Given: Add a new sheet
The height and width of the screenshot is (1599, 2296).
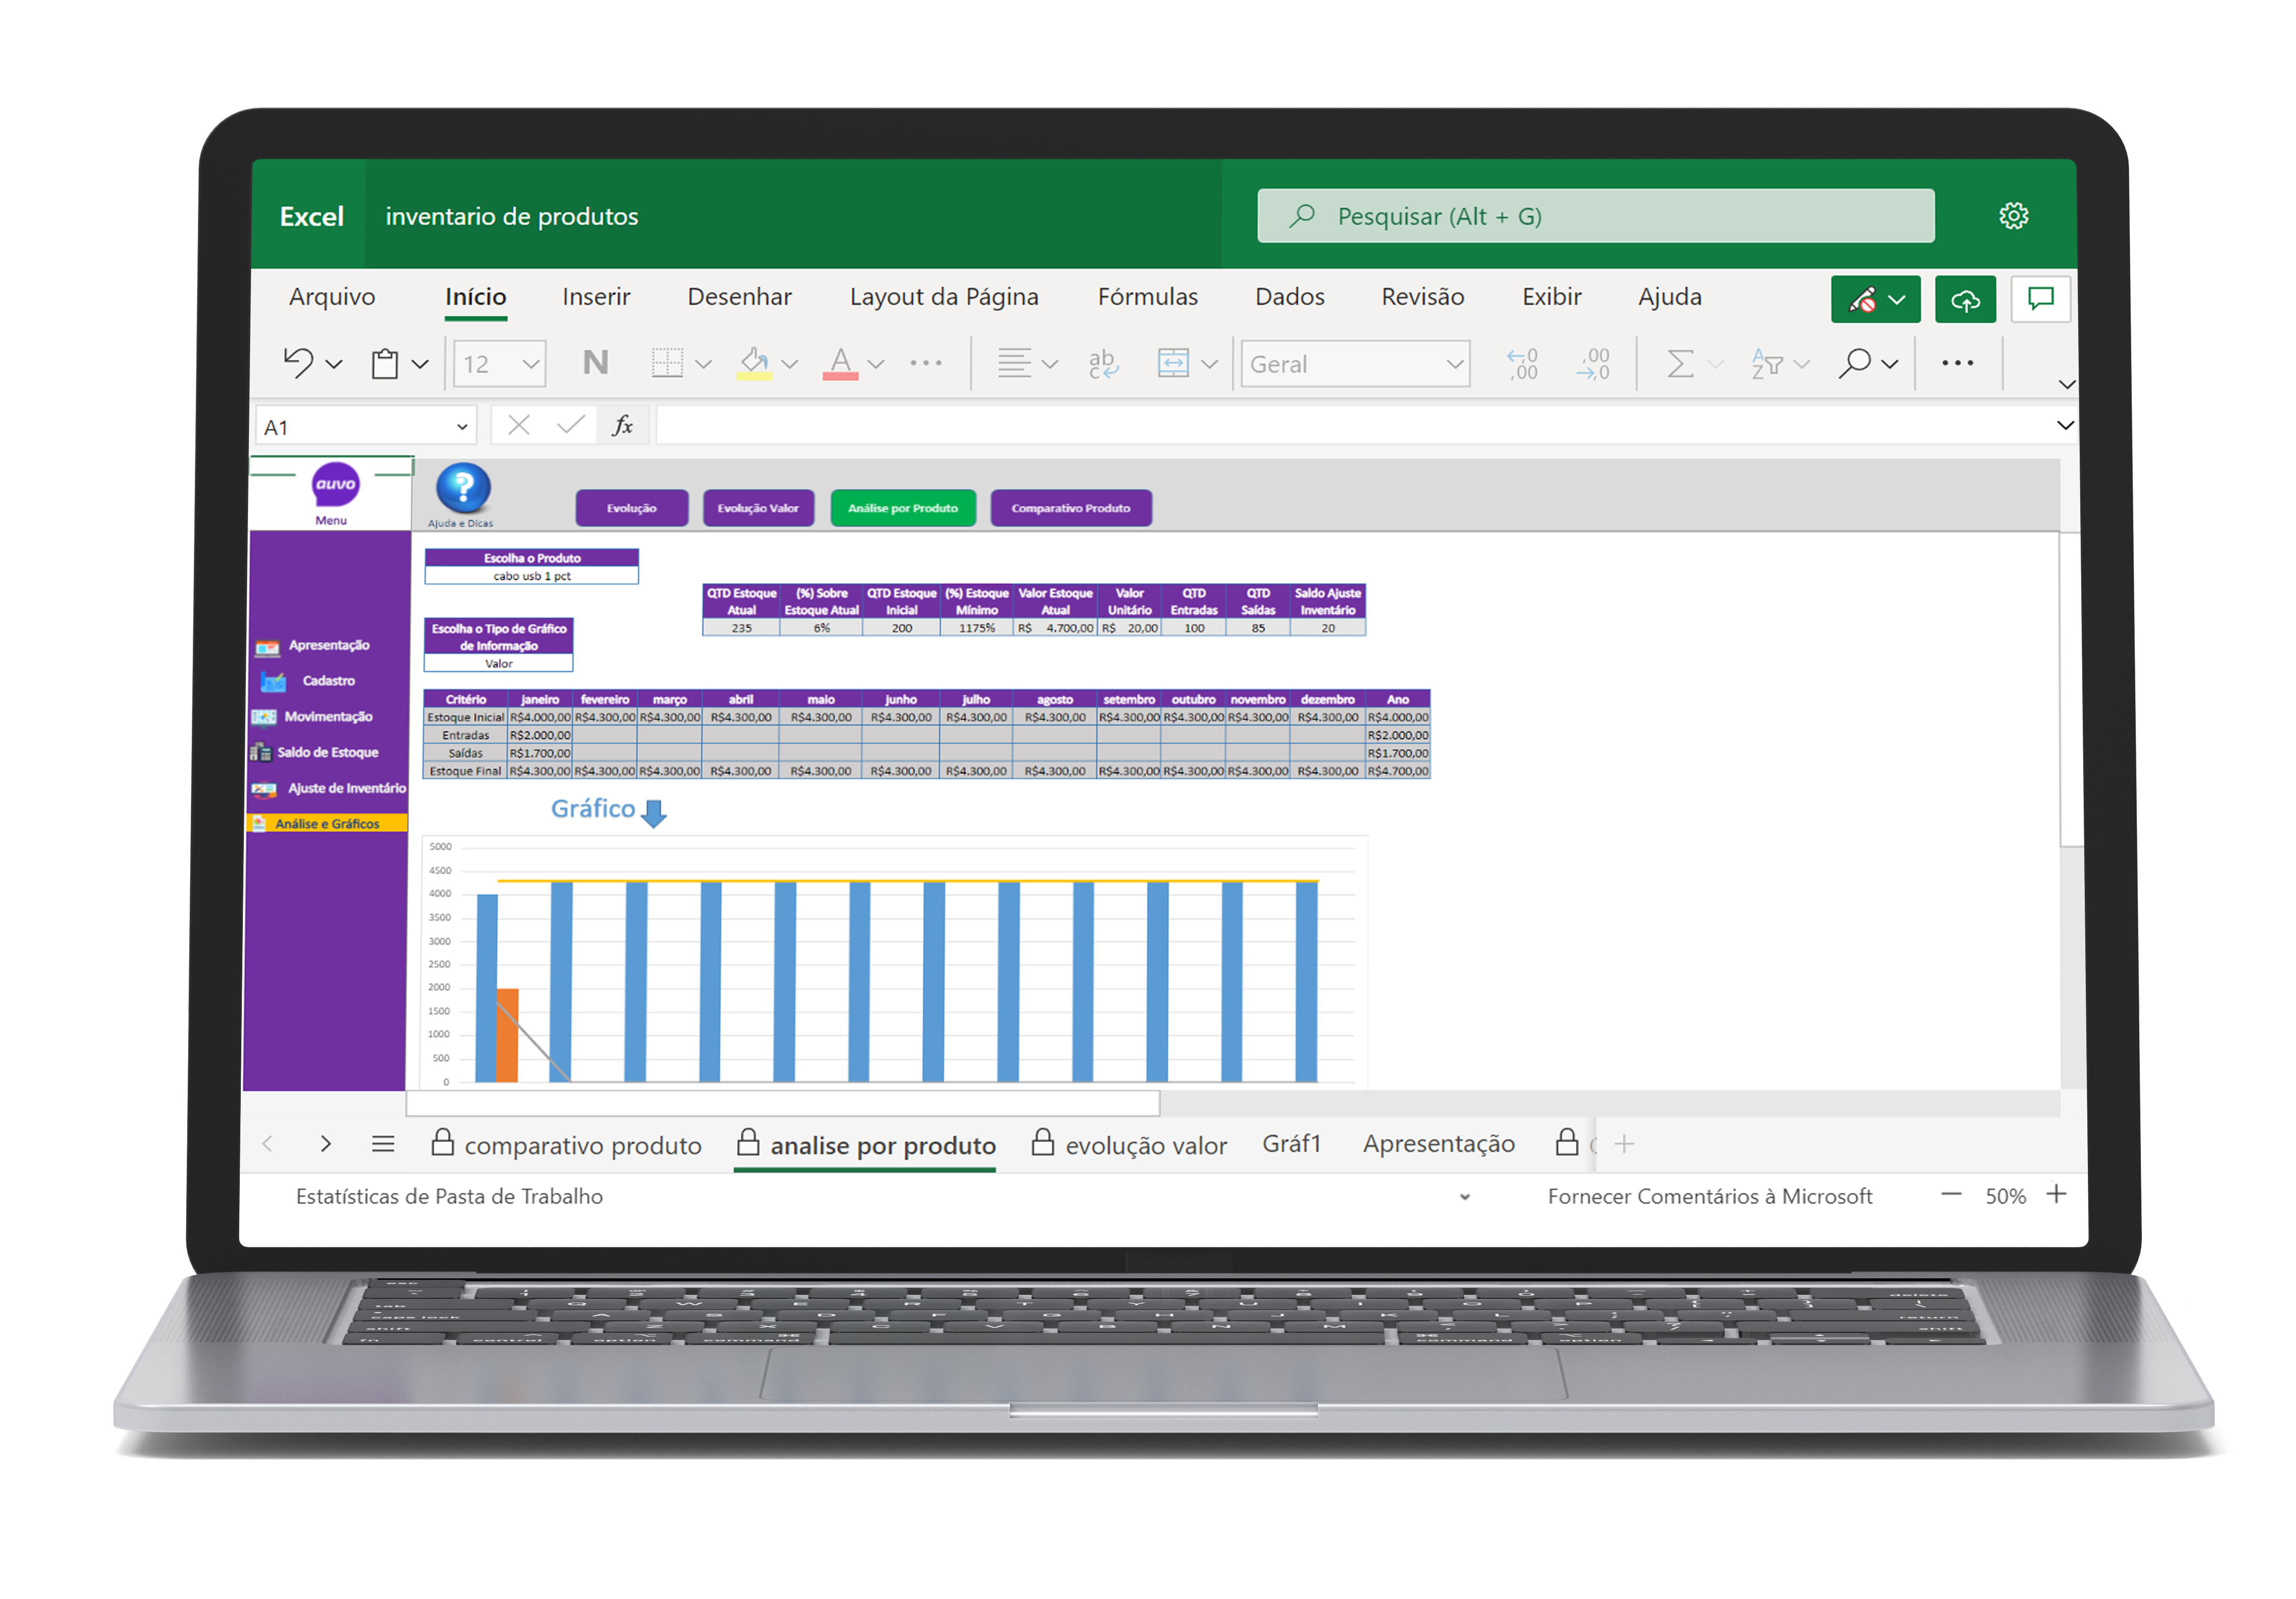Looking at the screenshot, I should click(x=1625, y=1144).
